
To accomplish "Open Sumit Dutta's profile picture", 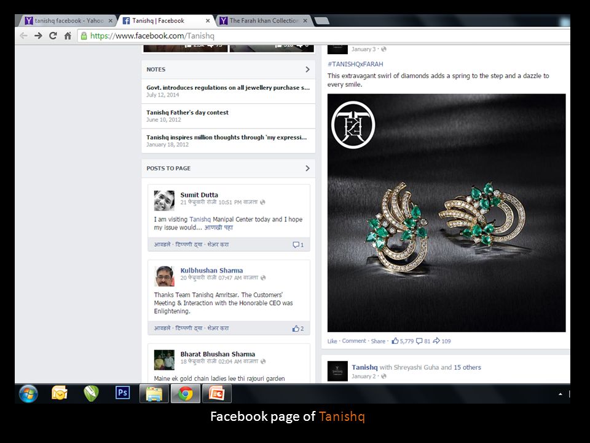I will [165, 201].
